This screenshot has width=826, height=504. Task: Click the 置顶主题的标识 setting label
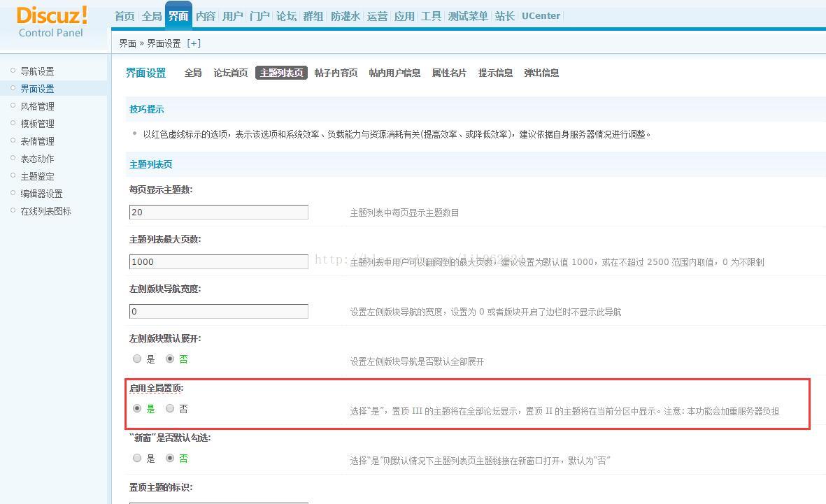(x=161, y=487)
